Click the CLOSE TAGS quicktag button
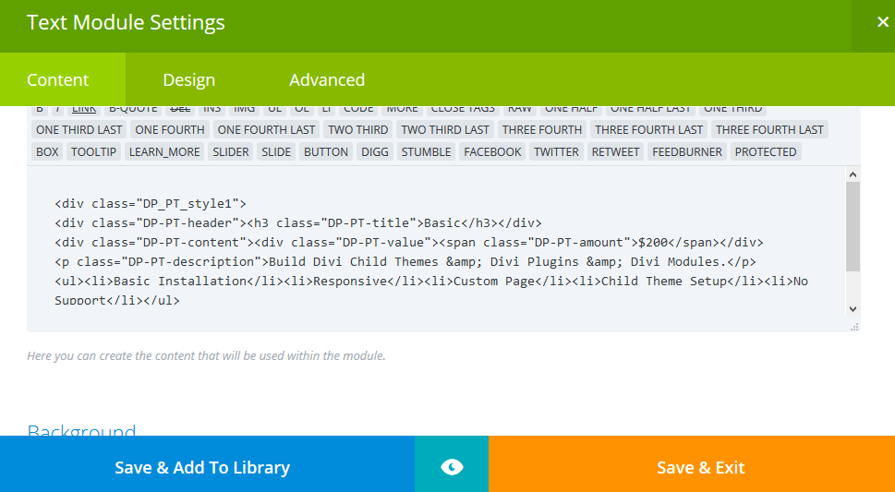895x492 pixels. [463, 110]
